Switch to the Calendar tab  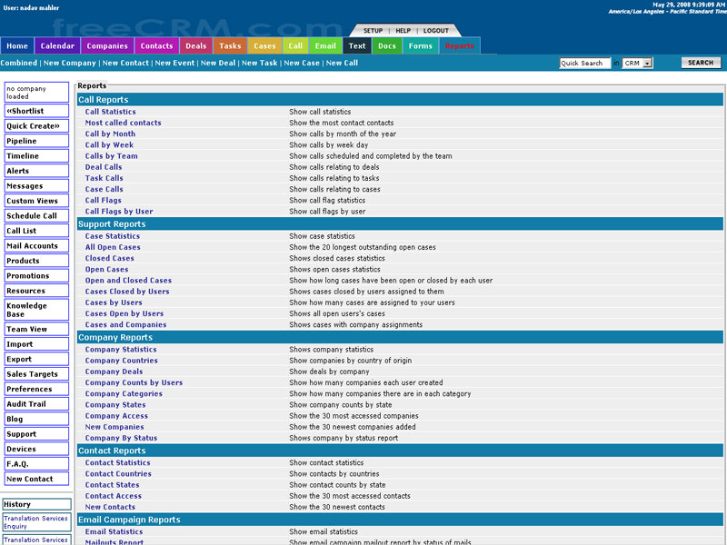[57, 46]
